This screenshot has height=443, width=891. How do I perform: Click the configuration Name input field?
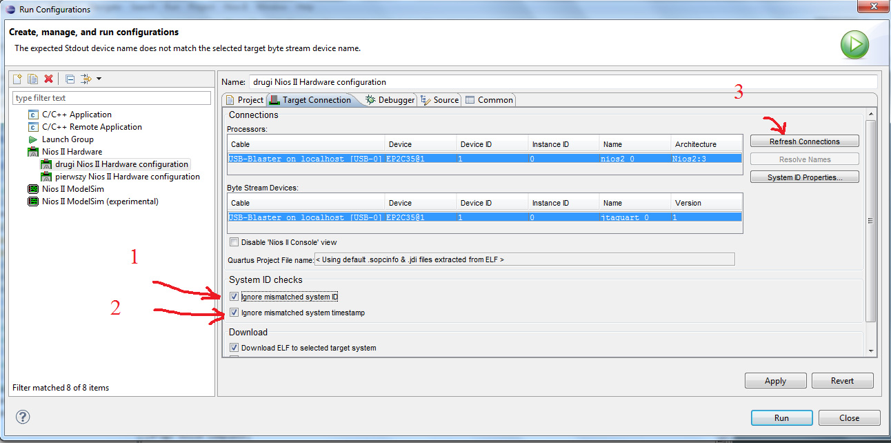563,81
